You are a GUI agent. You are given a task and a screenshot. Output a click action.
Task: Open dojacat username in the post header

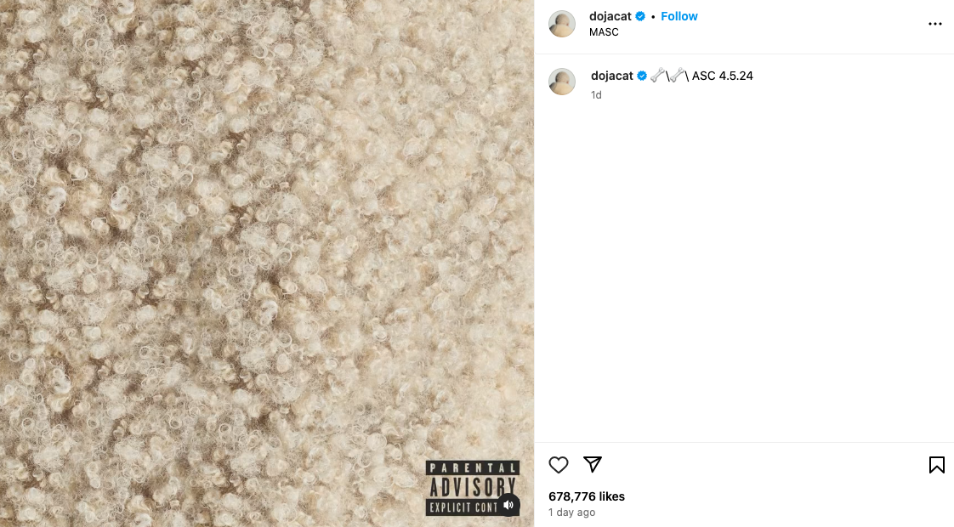coord(610,16)
